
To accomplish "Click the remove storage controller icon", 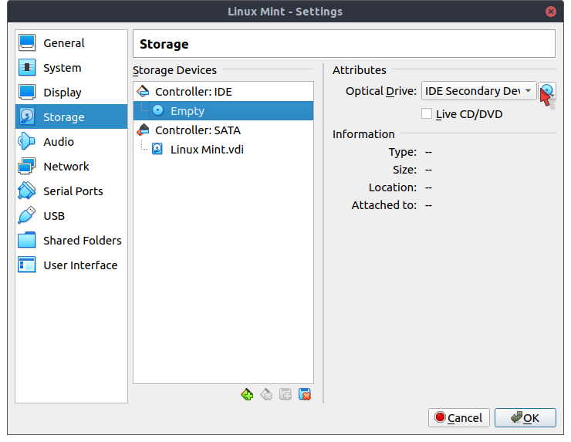I will [266, 394].
